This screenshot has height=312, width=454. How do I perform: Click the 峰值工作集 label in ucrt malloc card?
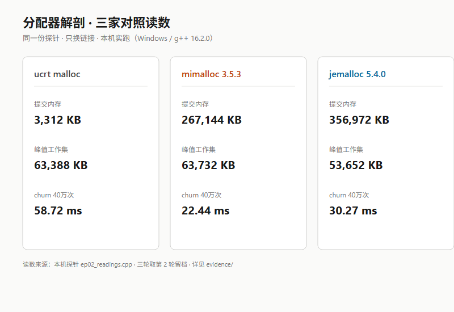pyautogui.click(x=51, y=149)
